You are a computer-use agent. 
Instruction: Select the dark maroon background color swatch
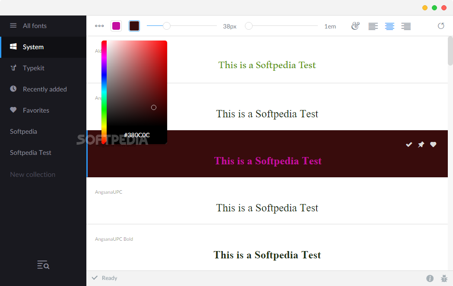tap(134, 26)
